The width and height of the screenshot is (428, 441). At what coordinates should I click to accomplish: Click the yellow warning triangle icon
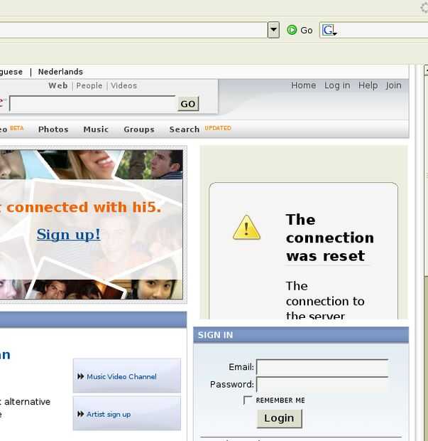[246, 227]
